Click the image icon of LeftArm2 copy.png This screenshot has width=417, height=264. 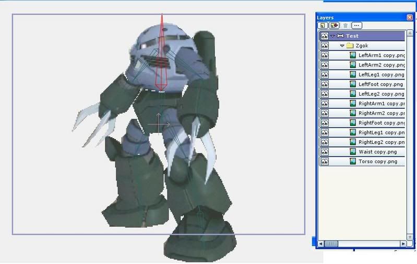coord(353,65)
